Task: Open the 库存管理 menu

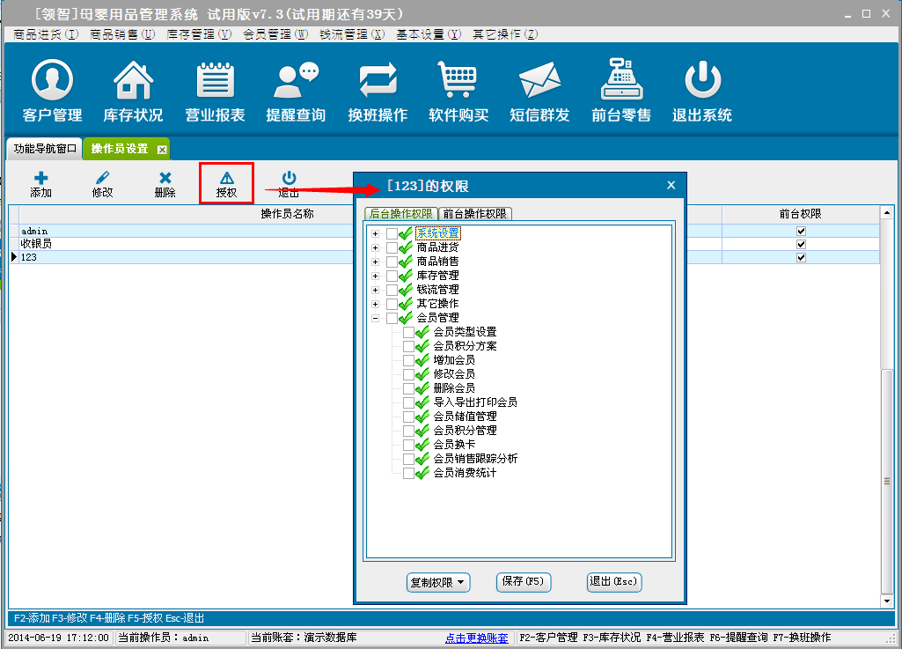Action: pos(199,34)
